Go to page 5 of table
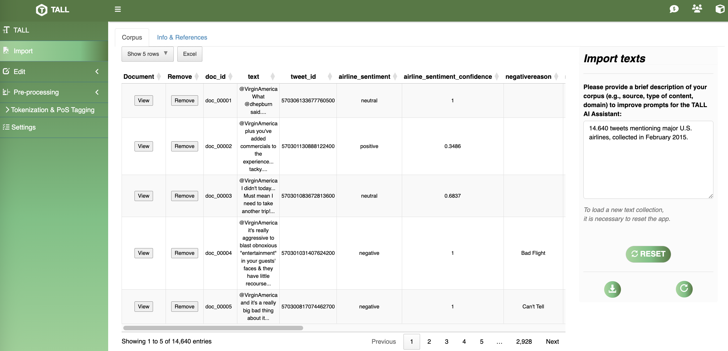Image resolution: width=728 pixels, height=351 pixels. (482, 341)
